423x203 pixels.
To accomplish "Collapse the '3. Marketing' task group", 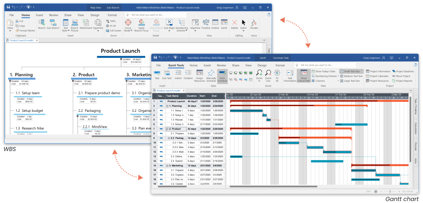I will point(168,165).
